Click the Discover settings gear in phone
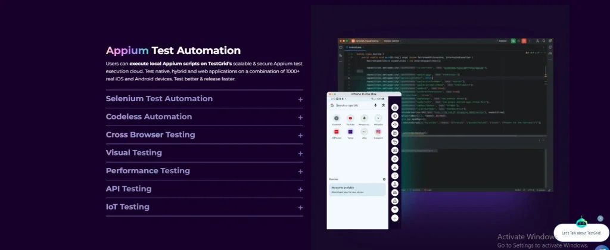 (x=384, y=179)
